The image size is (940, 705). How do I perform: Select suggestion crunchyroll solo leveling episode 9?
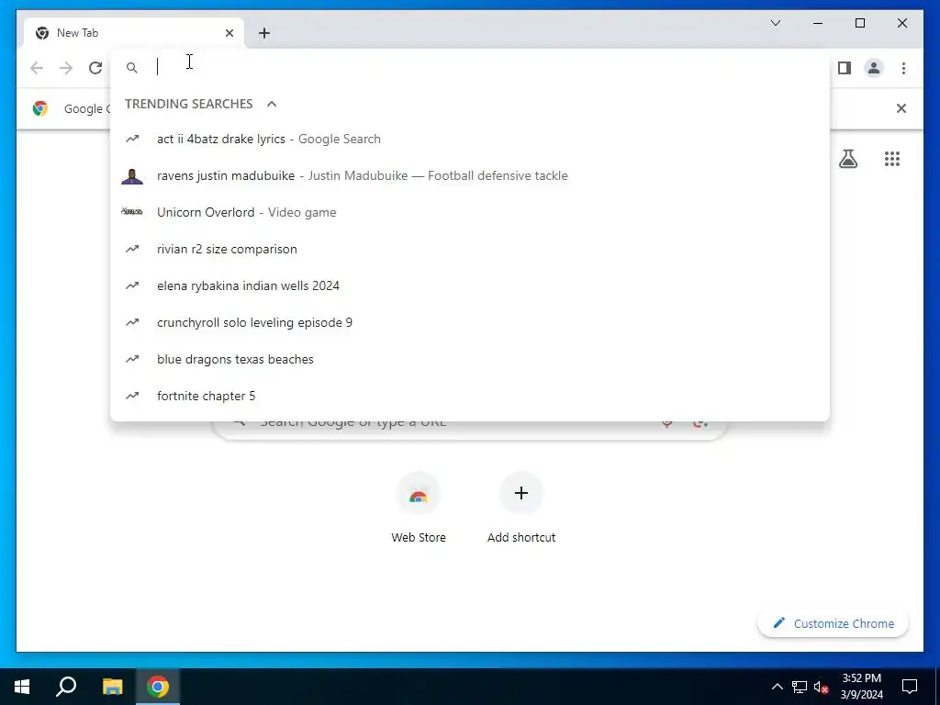click(470, 322)
